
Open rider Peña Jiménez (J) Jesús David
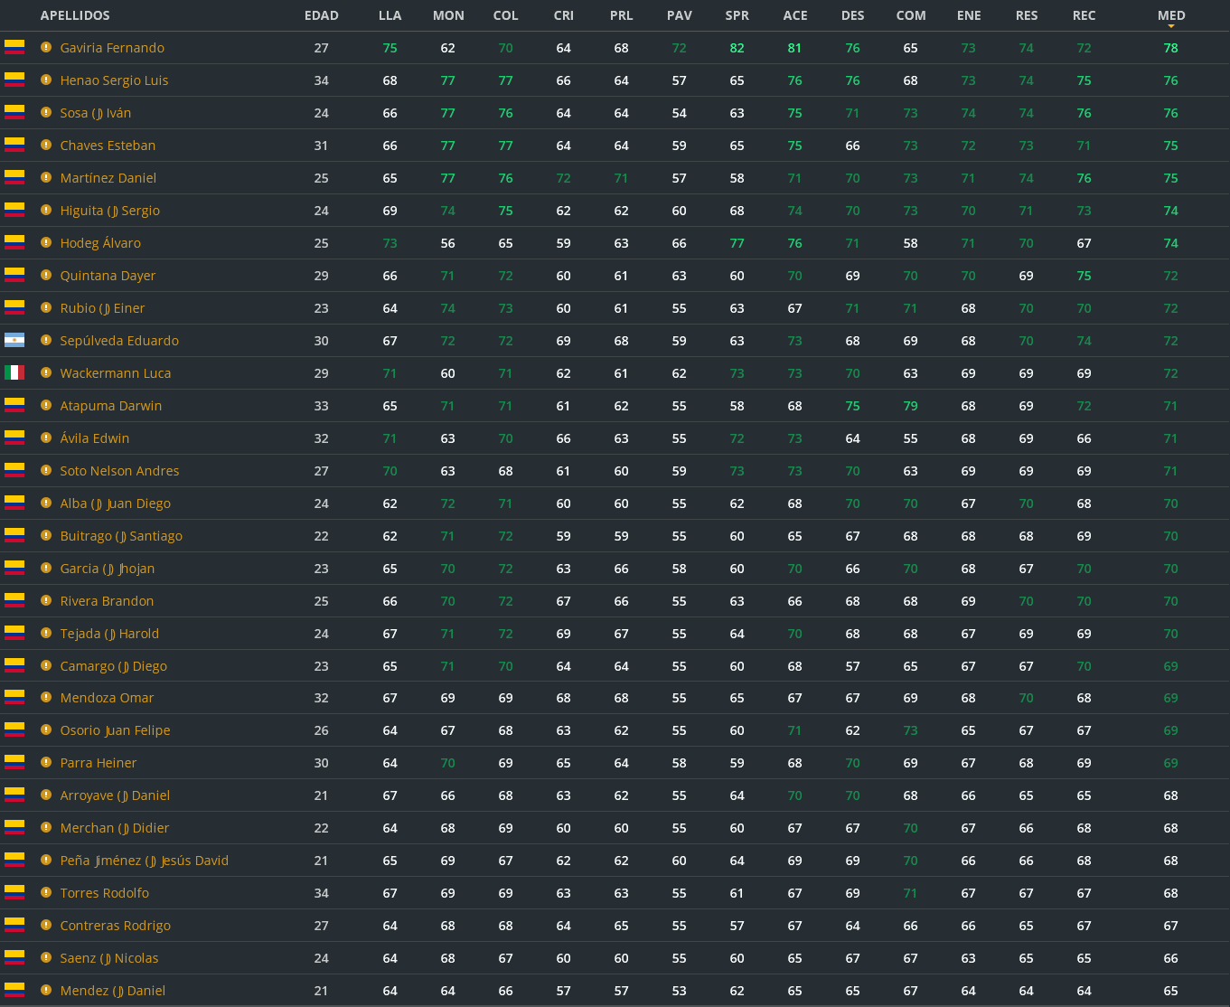(x=145, y=861)
